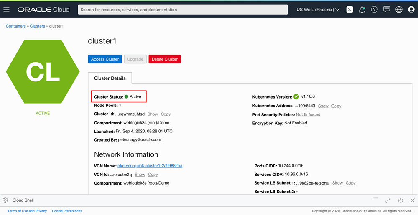
Task: Copy the VCN Id
Action: 153,175
